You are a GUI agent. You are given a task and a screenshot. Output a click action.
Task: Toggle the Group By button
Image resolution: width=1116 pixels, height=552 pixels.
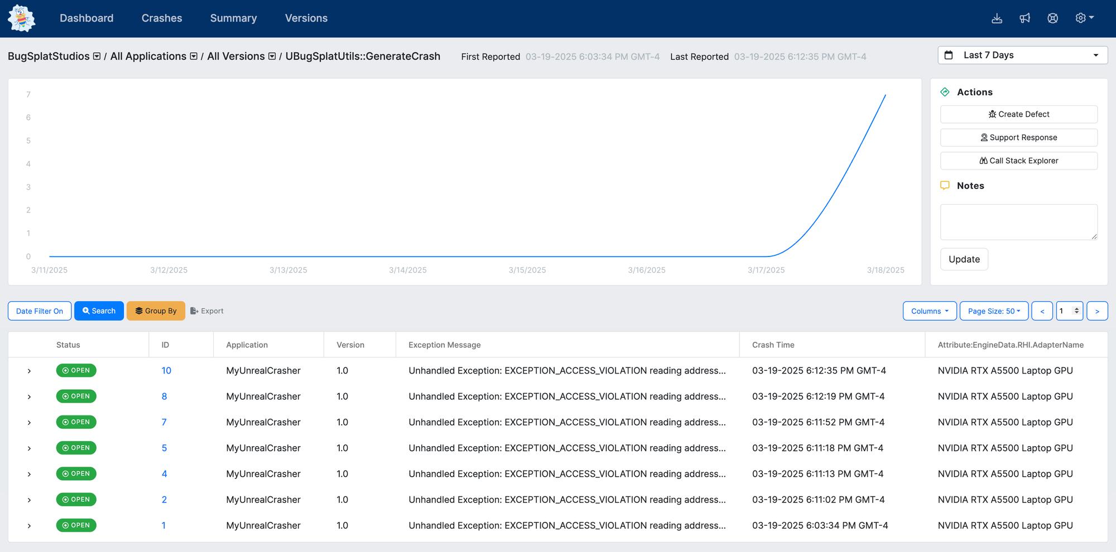tap(156, 311)
